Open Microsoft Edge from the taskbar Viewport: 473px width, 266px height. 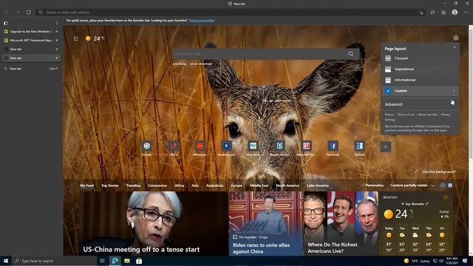tap(115, 261)
